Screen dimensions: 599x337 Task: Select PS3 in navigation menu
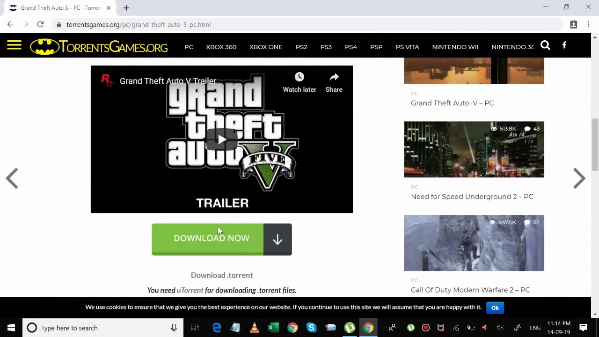coord(326,47)
